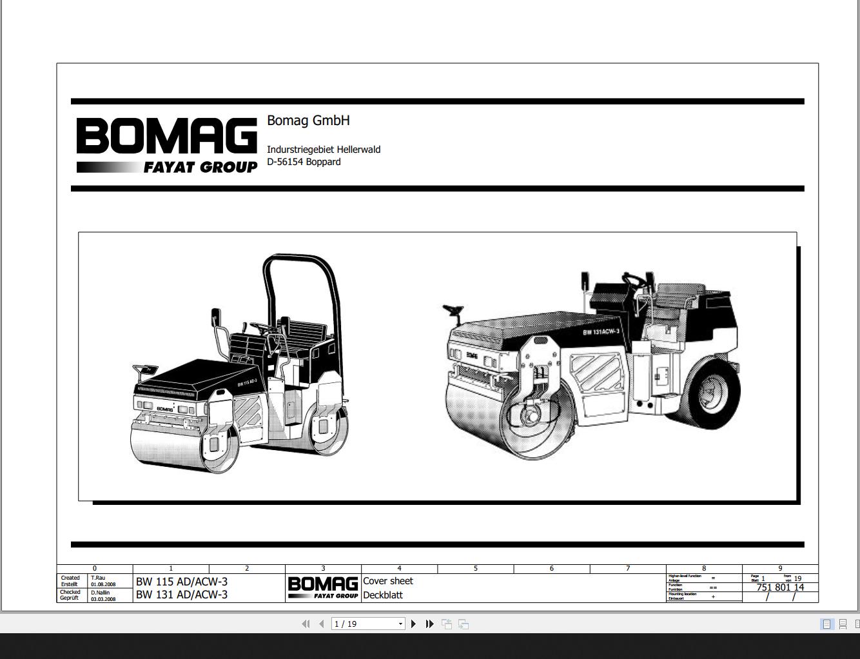This screenshot has width=860, height=659.
Task: Select the 'Indurstriegebiet Hellerwald' address line
Action: pyautogui.click(x=324, y=150)
